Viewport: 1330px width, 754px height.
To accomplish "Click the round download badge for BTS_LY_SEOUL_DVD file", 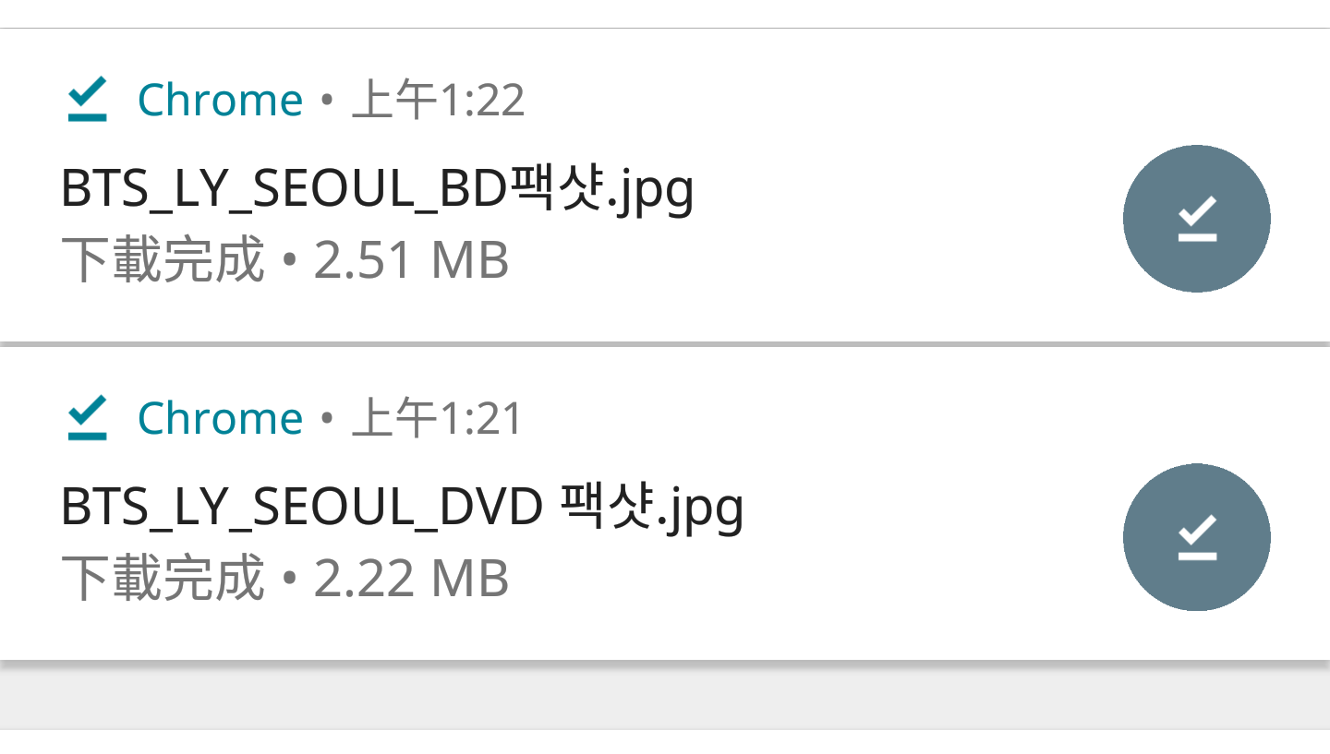I will [x=1197, y=537].
